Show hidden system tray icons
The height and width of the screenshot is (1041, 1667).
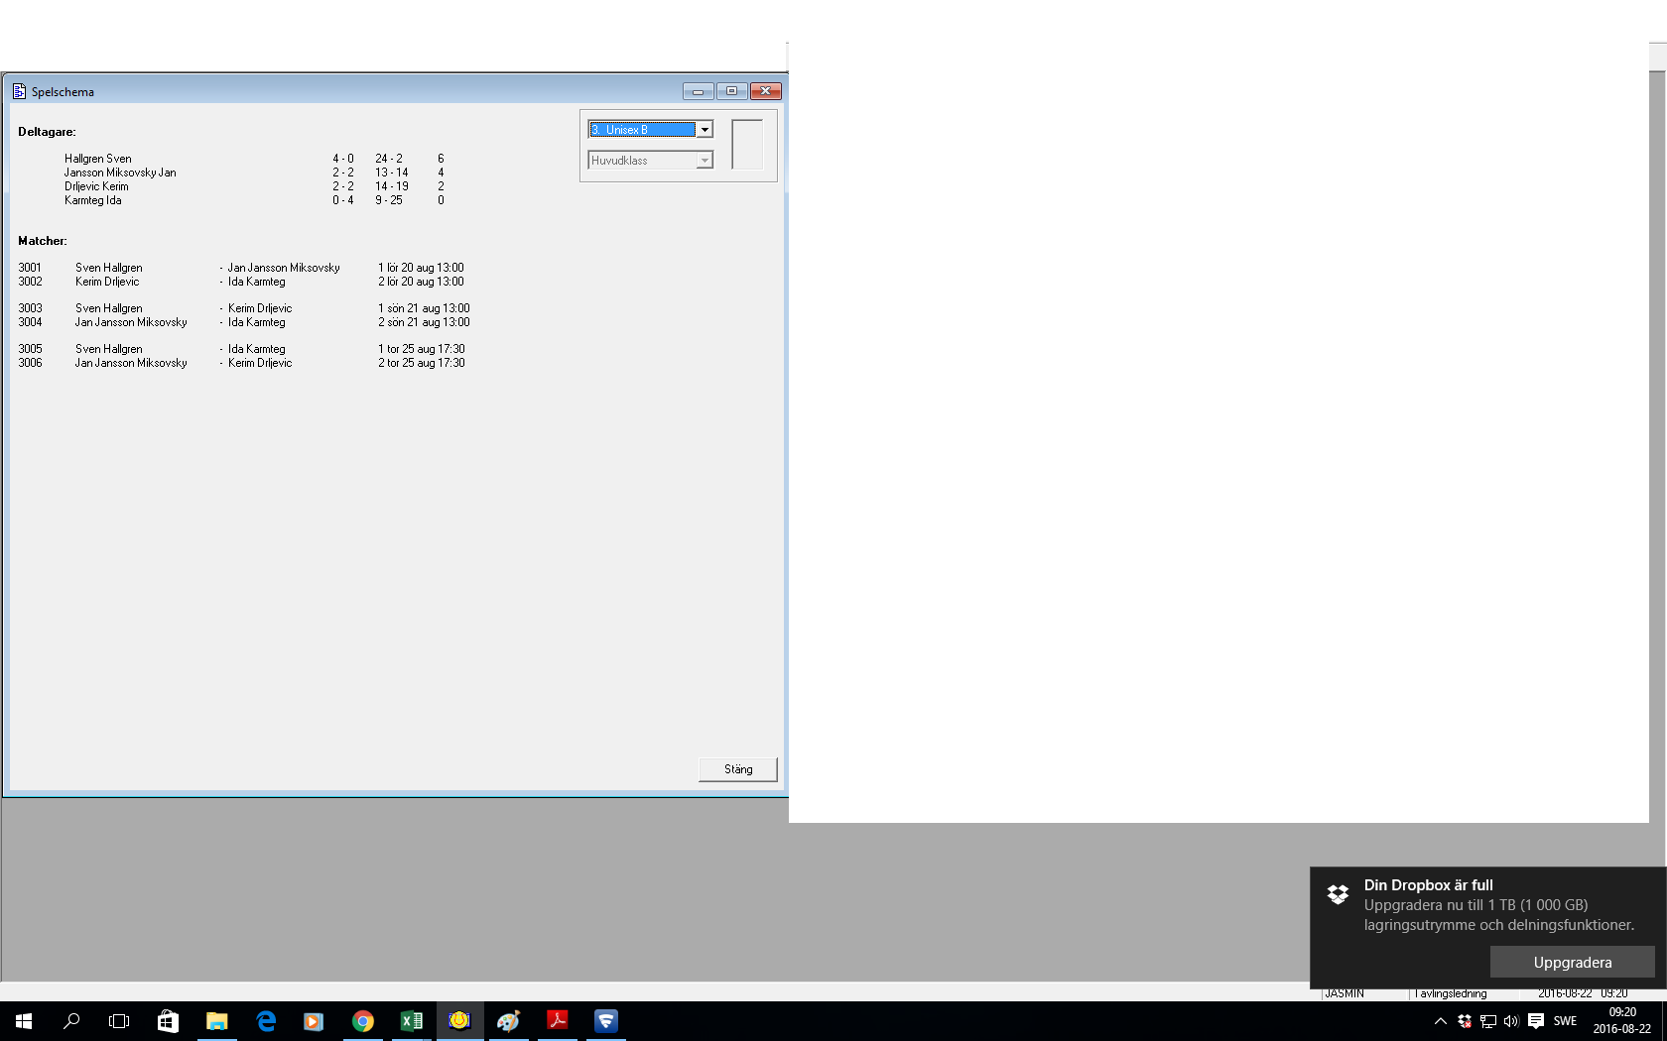[x=1441, y=1021]
